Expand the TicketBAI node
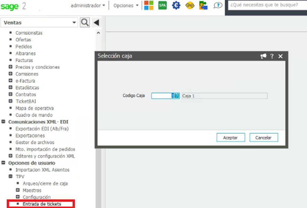The width and height of the screenshot is (307, 208). click(x=11, y=101)
